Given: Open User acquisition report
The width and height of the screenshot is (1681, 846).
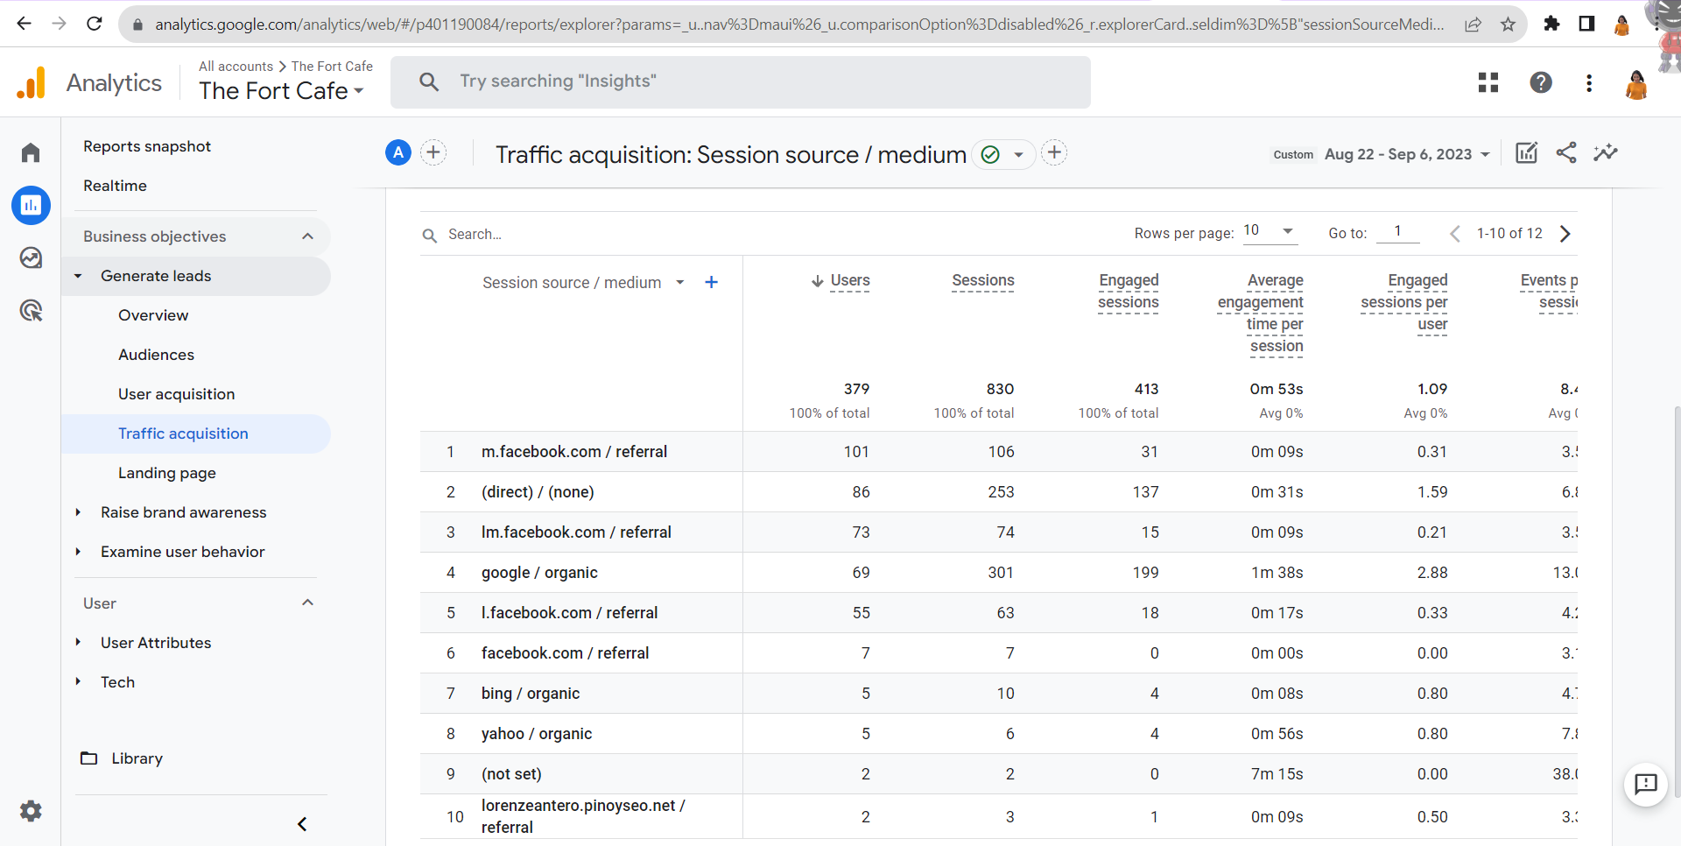Looking at the screenshot, I should pos(177,394).
